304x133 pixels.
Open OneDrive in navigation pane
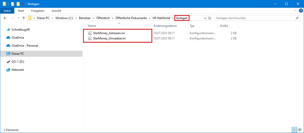18,38
